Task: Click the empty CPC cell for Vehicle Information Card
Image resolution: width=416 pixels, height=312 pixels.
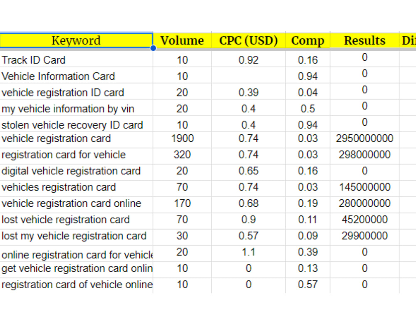Action: tap(249, 75)
